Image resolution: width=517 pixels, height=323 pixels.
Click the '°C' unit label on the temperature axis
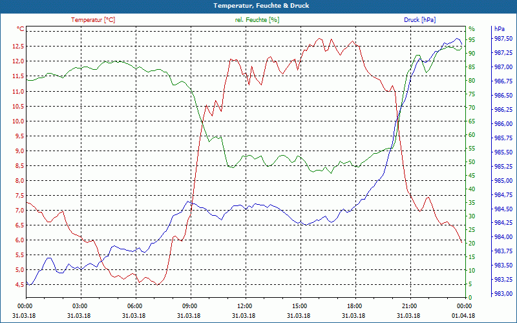tap(21, 29)
